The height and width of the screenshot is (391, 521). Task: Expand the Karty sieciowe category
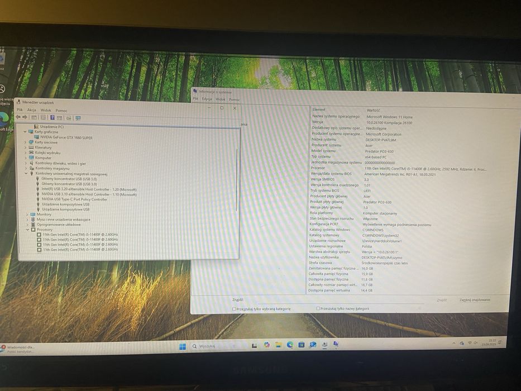[x=25, y=142]
